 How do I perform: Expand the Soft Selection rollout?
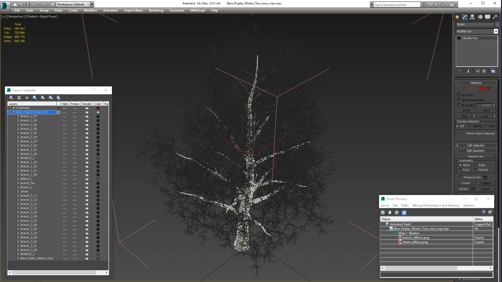tap(476, 145)
